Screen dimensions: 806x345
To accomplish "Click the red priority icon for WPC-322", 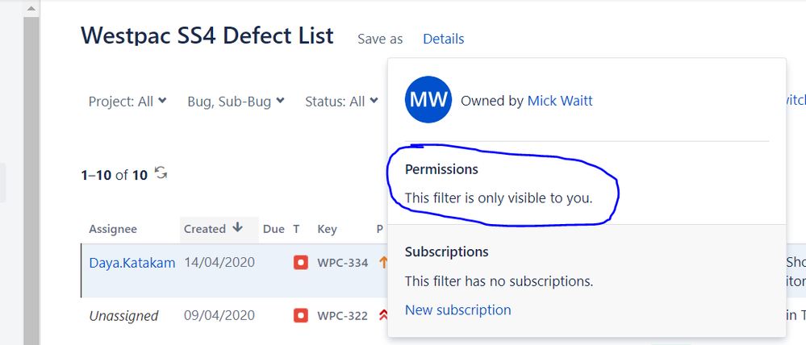I will coord(383,316).
